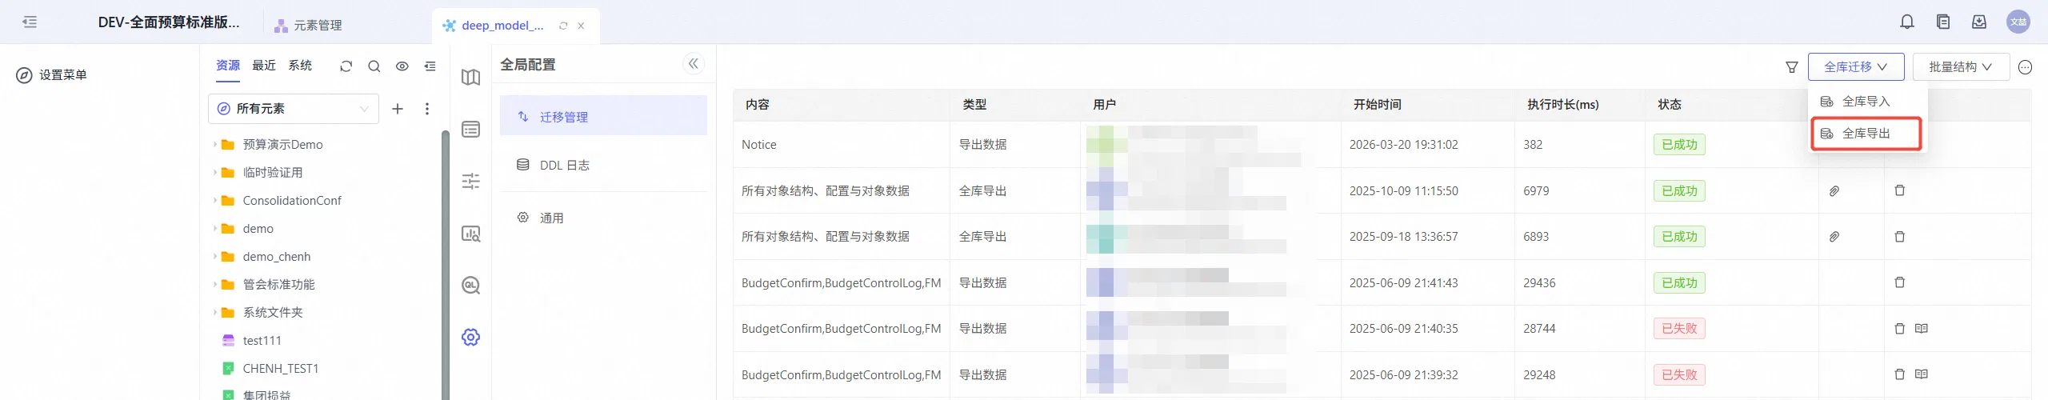
Task: Open the 所有元素 dropdown
Action: [x=294, y=109]
